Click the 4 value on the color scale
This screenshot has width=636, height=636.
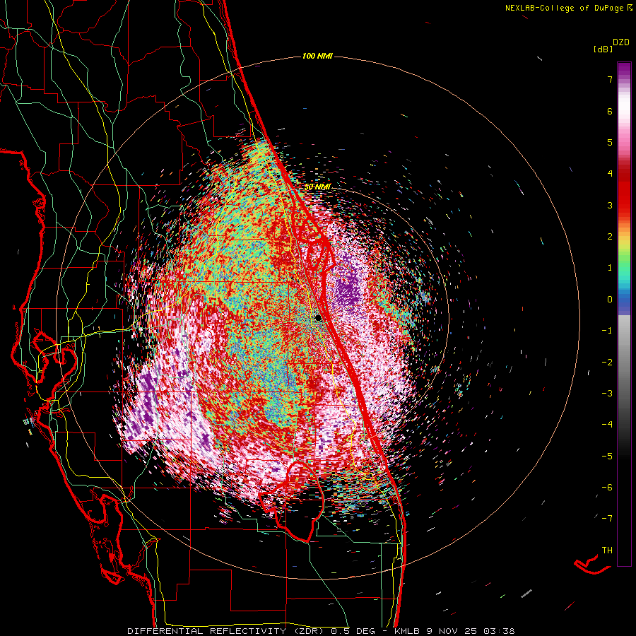pos(610,174)
